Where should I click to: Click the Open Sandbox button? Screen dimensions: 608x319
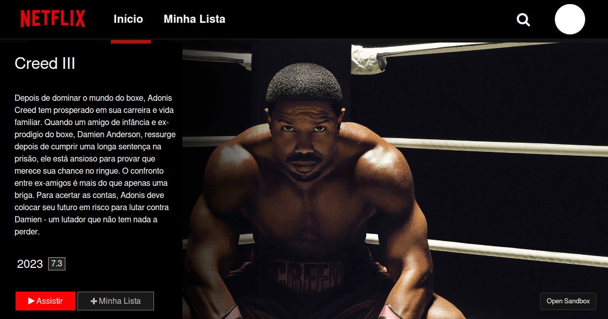point(568,301)
